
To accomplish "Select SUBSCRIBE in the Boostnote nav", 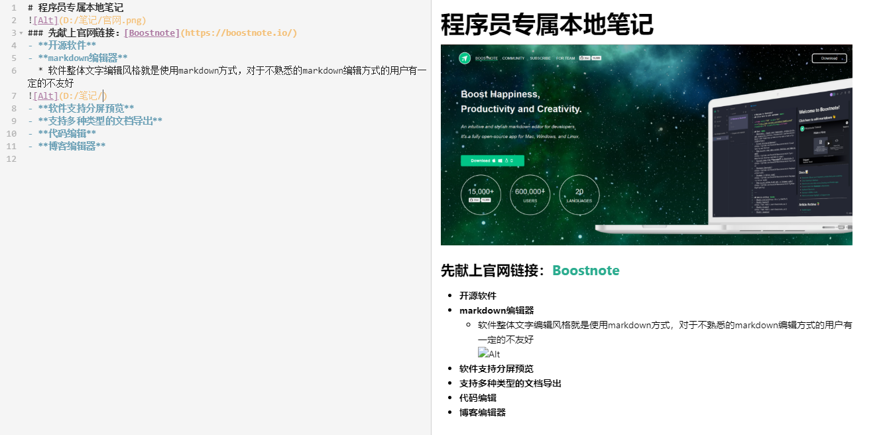I will click(540, 58).
